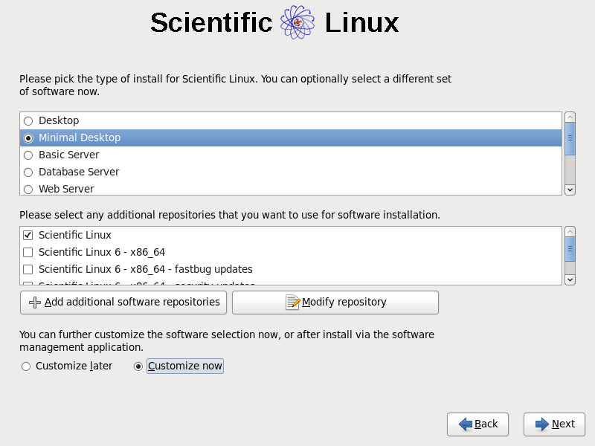This screenshot has height=446, width=595.
Task: Click the 'Basic Server' list text
Action: tap(68, 155)
